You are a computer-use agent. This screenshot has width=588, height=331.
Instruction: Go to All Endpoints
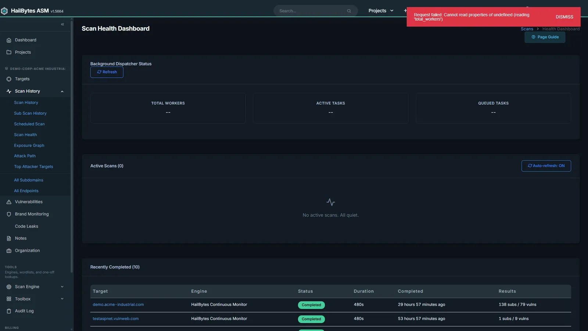tap(26, 191)
